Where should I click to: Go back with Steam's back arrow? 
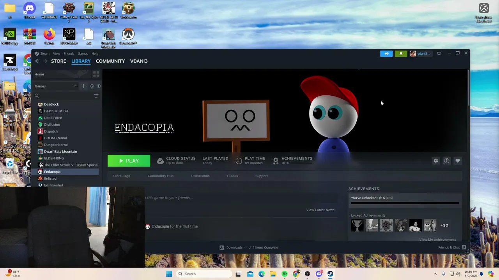click(x=37, y=61)
